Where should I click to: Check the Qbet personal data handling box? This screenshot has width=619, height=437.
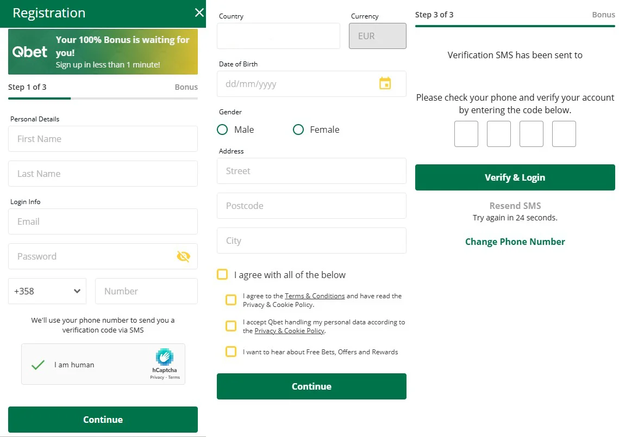pos(231,326)
